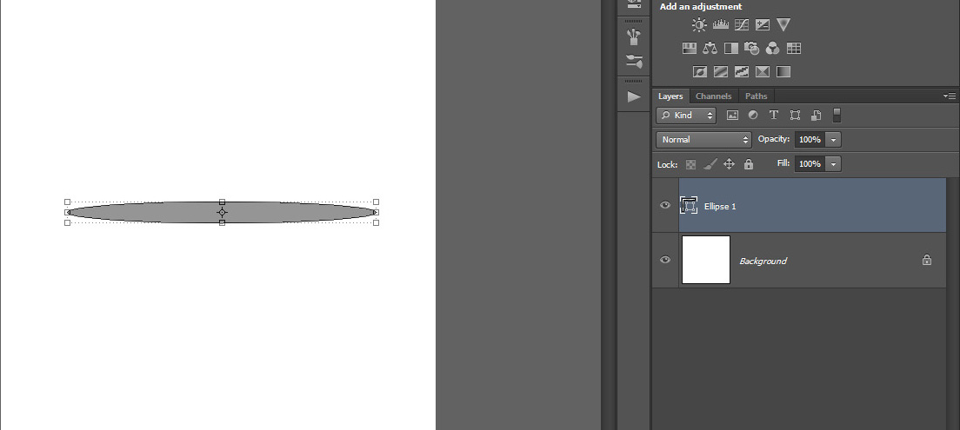Add a Photo Filter adjustment
The width and height of the screenshot is (960, 430).
pos(752,49)
